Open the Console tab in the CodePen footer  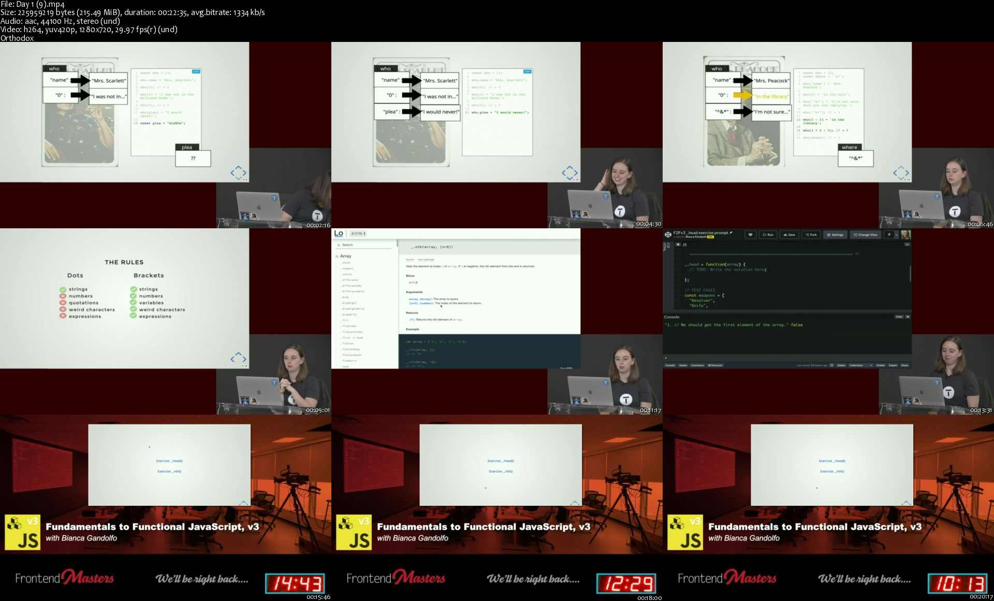[670, 365]
